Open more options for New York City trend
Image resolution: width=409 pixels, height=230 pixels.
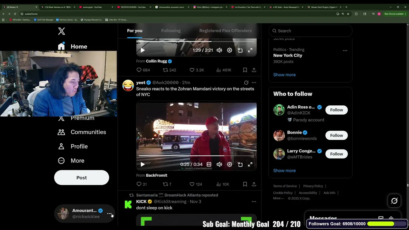coord(345,50)
